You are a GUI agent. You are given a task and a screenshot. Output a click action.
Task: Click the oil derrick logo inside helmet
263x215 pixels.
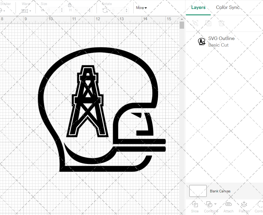click(87, 101)
